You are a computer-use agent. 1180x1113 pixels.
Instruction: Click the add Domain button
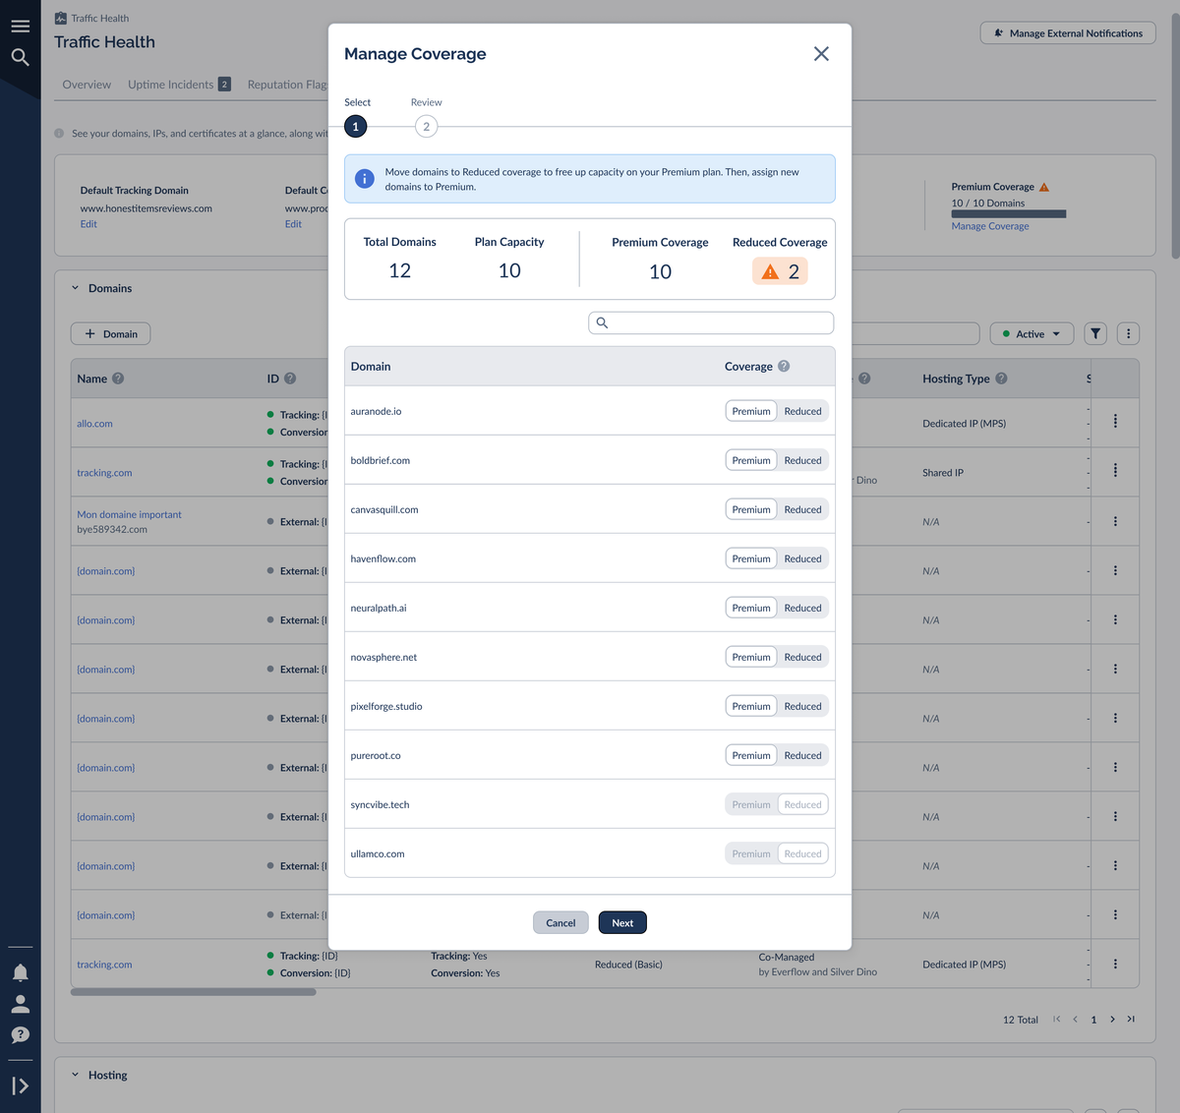(x=111, y=334)
